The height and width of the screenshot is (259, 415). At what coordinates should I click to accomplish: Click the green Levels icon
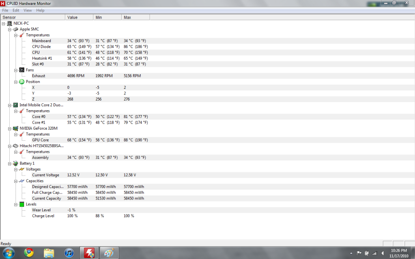[22, 204]
